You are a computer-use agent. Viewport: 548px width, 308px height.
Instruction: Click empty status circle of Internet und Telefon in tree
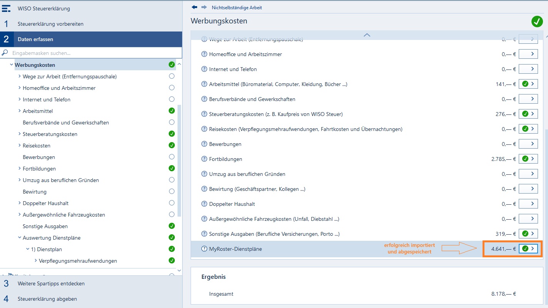tap(172, 99)
